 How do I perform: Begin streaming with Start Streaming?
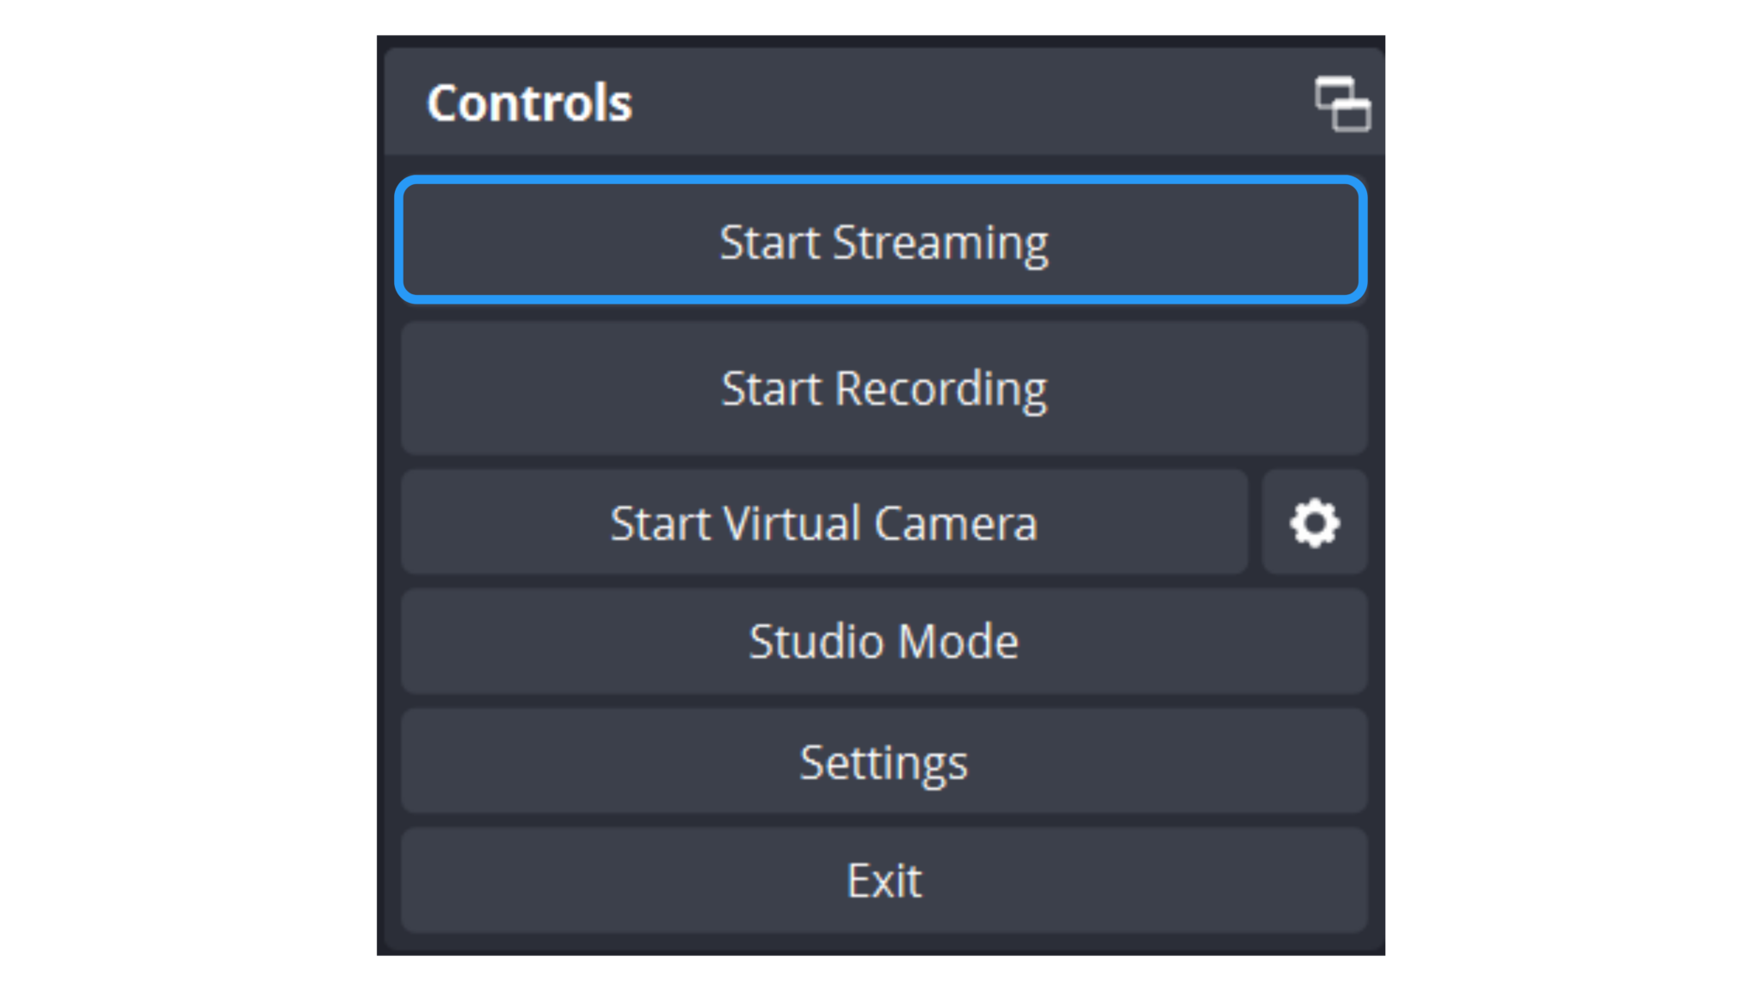884,242
